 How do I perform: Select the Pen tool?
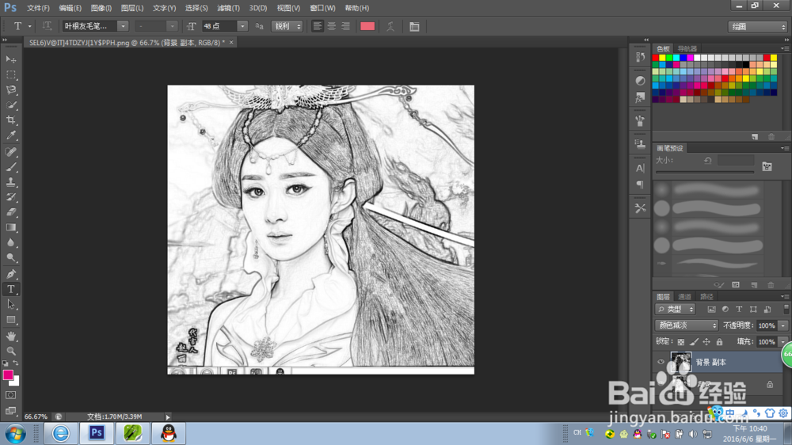point(10,274)
